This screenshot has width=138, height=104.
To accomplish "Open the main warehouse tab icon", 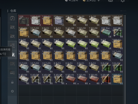I will click(x=12, y=18).
